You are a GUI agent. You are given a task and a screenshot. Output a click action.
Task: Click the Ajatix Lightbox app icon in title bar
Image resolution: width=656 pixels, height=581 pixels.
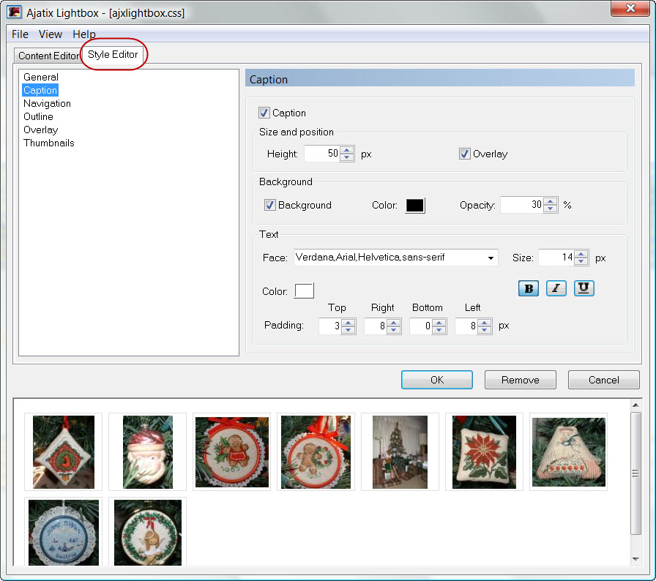[14, 12]
